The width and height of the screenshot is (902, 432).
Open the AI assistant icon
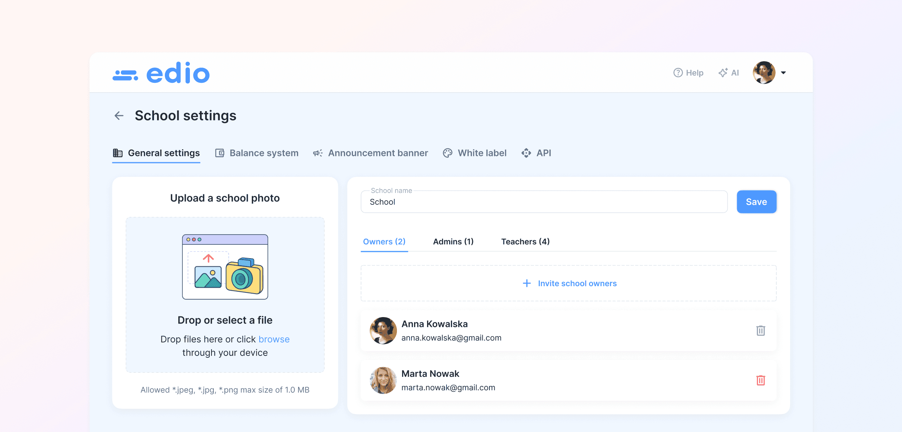coord(723,72)
